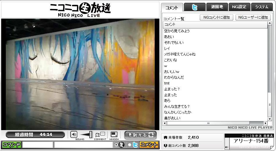Click the visitor count 2,410
Viewport: 276px width, 151px height.
click(193, 137)
